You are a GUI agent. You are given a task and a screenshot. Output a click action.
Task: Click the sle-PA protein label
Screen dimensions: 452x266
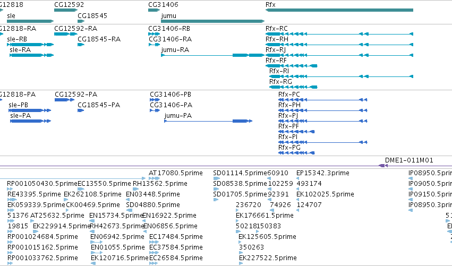click(x=21, y=116)
